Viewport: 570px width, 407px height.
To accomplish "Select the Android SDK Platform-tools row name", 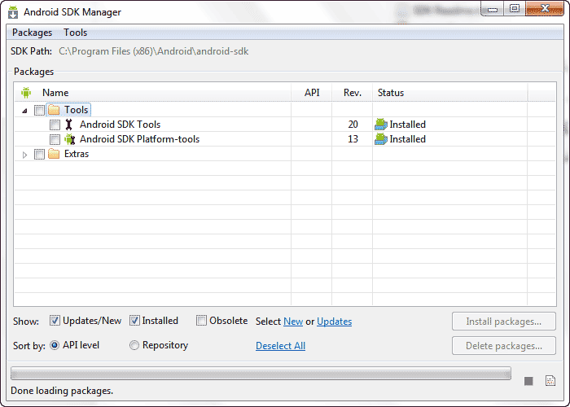I will click(139, 139).
